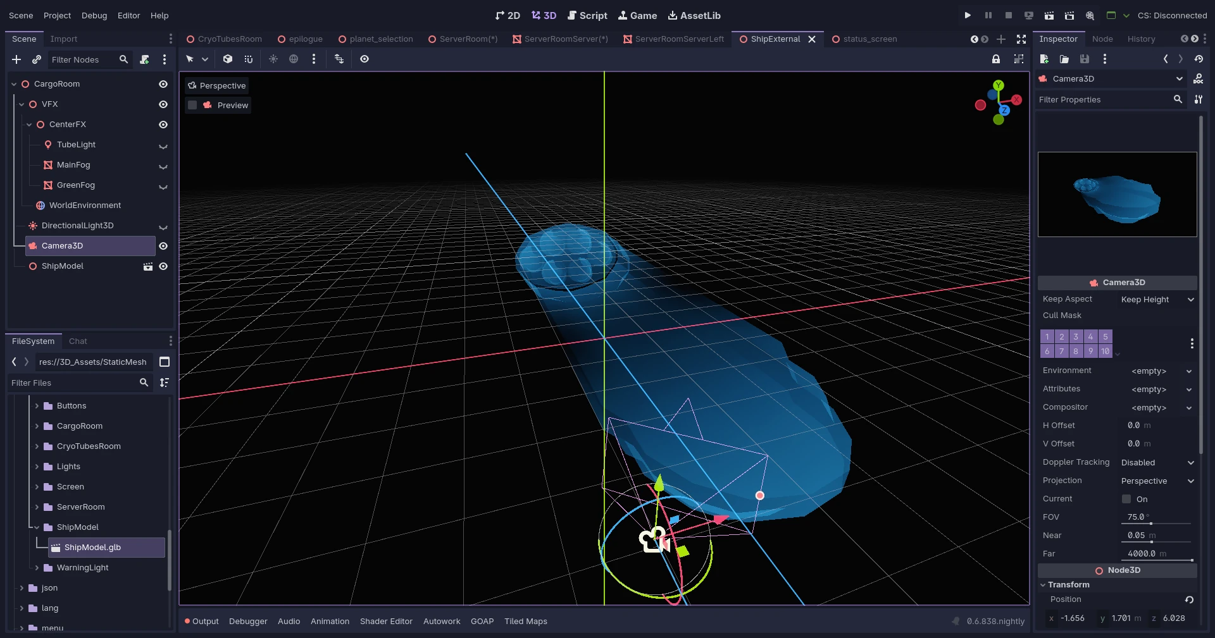1215x638 pixels.
Task: Collapse the CenterFX tree node
Action: pos(29,125)
